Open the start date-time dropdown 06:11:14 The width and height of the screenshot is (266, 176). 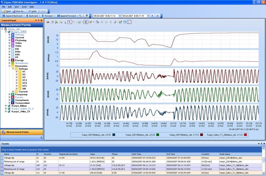[119, 16]
